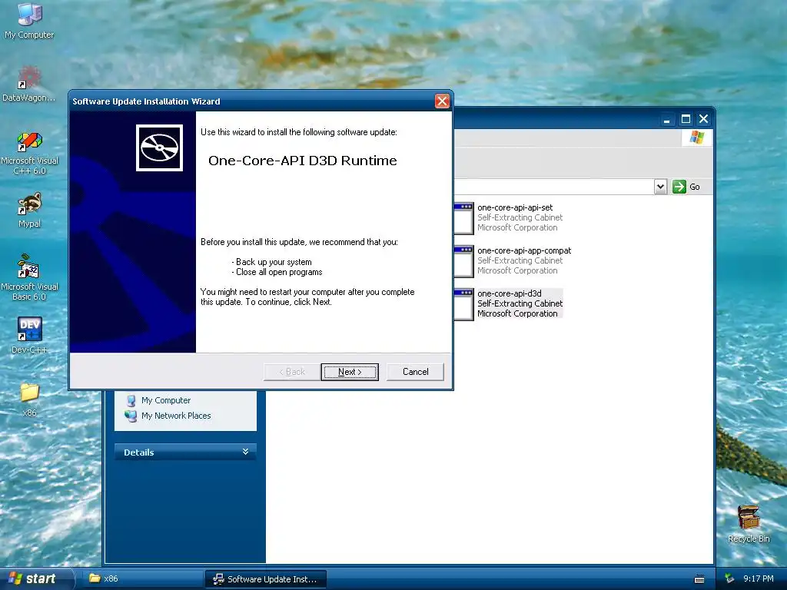The height and width of the screenshot is (590, 787).
Task: Click the Go arrow icon in address bar
Action: (679, 187)
